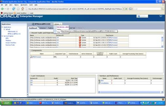Open the BPELProcess2 component link
Screen dimensions: 166x106
(x=37, y=57)
